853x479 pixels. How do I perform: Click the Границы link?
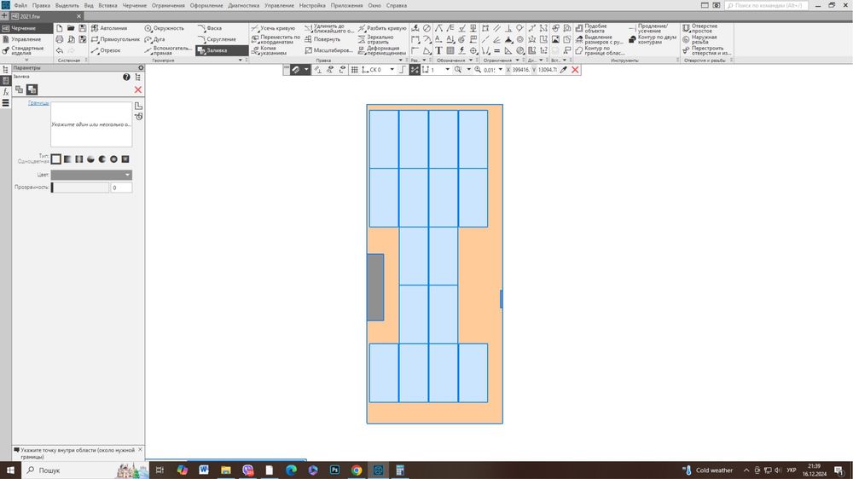click(38, 103)
